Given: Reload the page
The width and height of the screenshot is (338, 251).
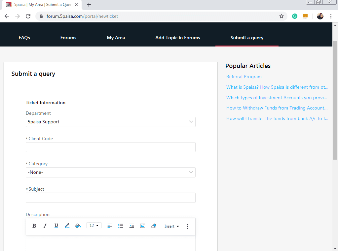Looking at the screenshot, I should coord(28,16).
